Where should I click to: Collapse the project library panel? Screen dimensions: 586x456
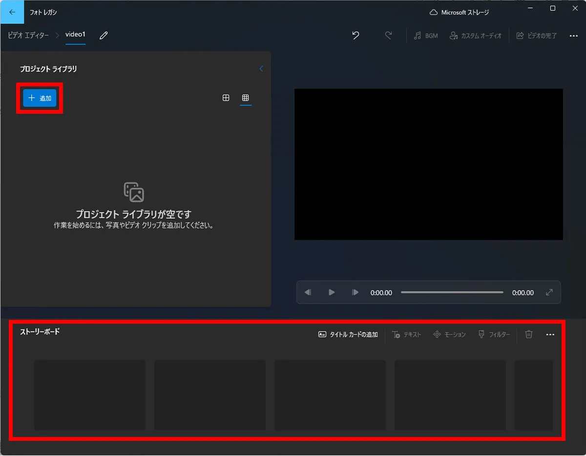tap(261, 69)
